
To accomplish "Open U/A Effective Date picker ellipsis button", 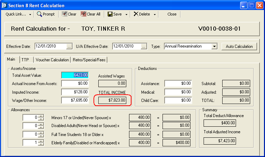I will tap(144, 46).
